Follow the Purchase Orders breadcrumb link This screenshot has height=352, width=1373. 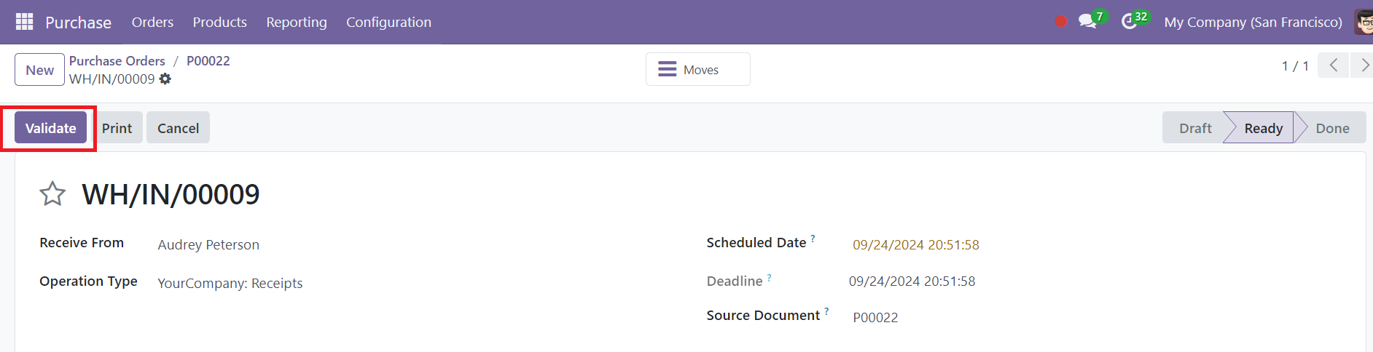click(117, 61)
